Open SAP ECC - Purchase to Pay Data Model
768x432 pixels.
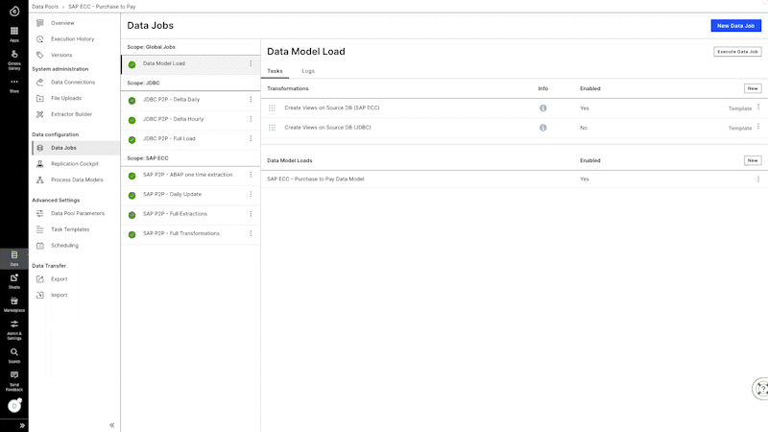tap(316, 180)
